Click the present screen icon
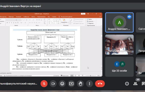 71,84
